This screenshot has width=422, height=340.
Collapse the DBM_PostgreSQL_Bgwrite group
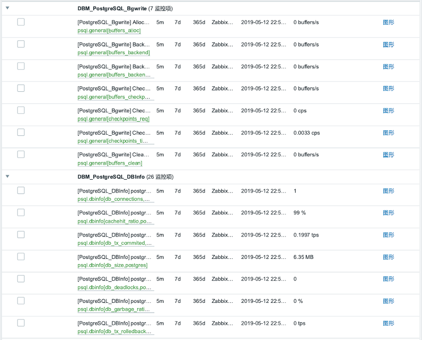(x=7, y=8)
